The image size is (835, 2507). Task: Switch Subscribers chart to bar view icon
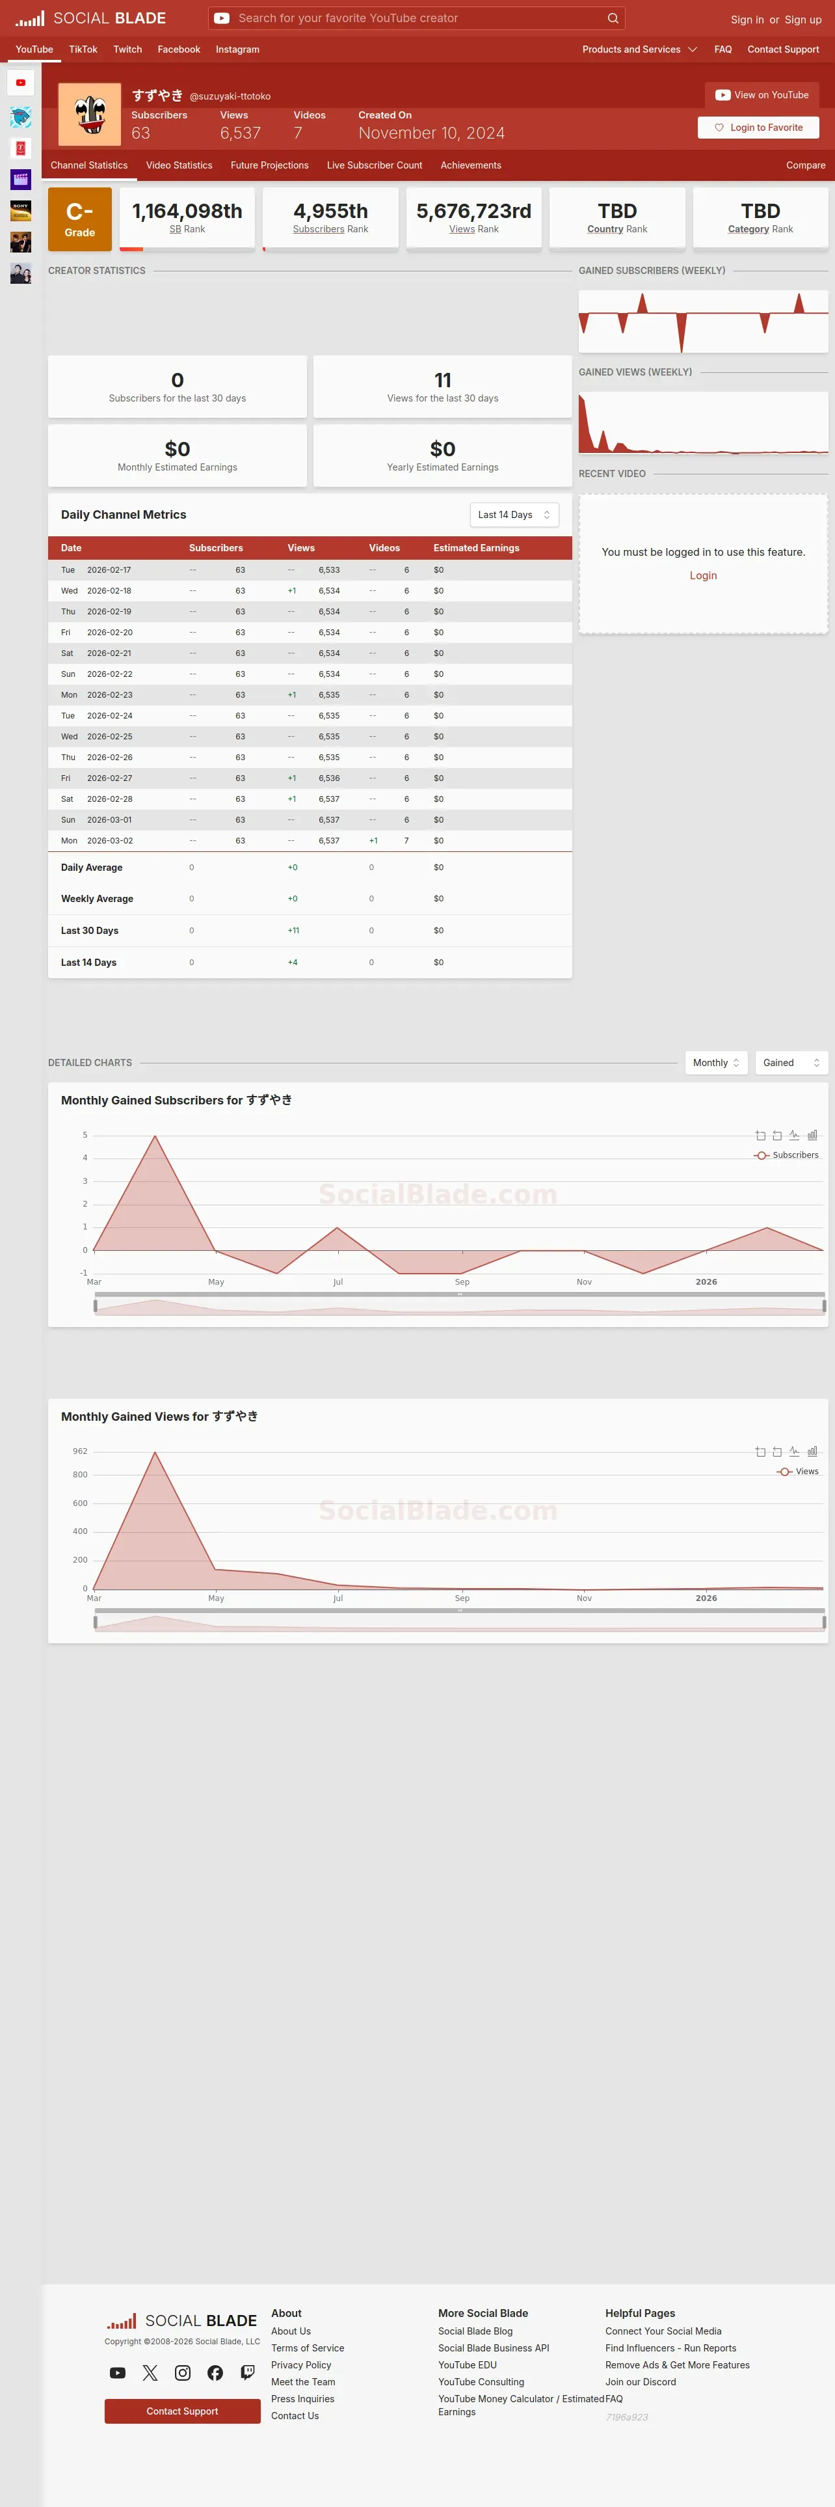point(813,1135)
